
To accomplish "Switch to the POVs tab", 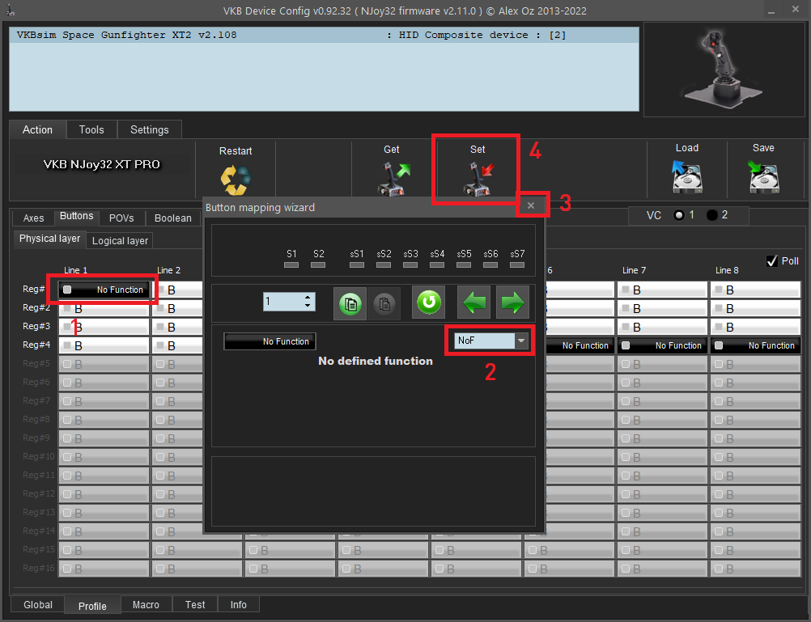I will (121, 218).
